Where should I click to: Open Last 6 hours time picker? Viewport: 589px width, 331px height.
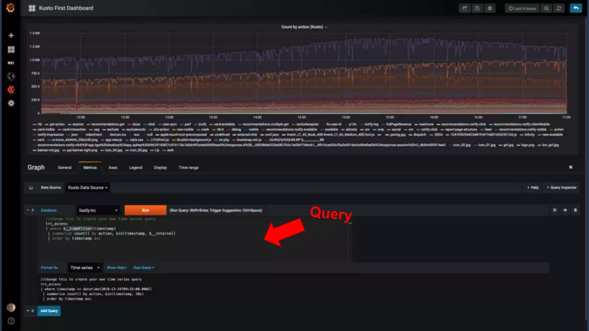522,8
